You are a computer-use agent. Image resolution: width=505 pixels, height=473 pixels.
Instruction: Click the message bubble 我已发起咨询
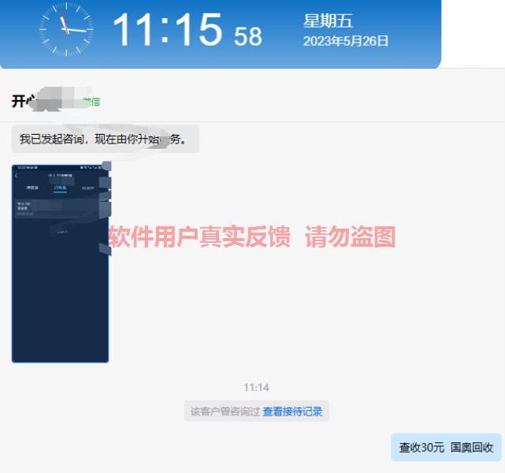[105, 139]
